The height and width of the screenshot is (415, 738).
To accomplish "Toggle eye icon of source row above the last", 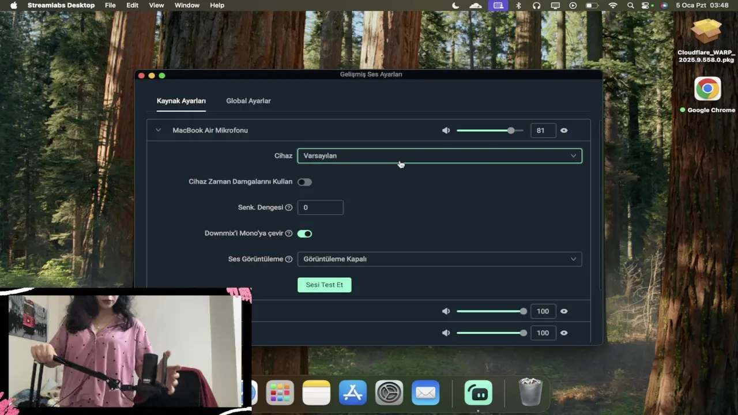I will click(x=564, y=311).
